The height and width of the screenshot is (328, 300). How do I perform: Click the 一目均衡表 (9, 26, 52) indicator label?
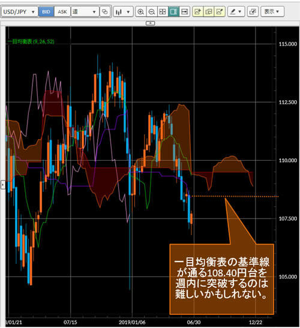[x=31, y=41]
